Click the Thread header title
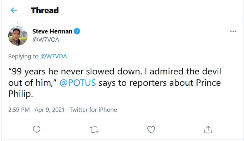This screenshot has width=244, height=141. (x=45, y=10)
